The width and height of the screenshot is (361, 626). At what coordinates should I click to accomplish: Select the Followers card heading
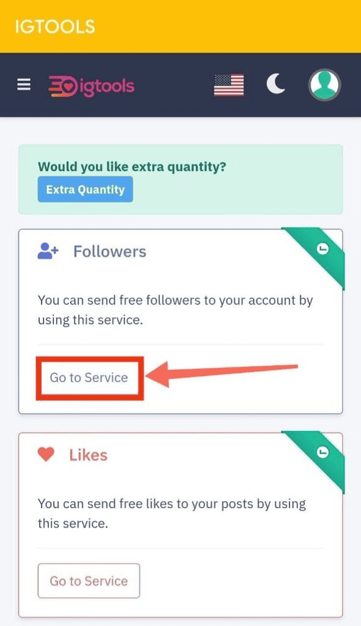[x=110, y=251]
